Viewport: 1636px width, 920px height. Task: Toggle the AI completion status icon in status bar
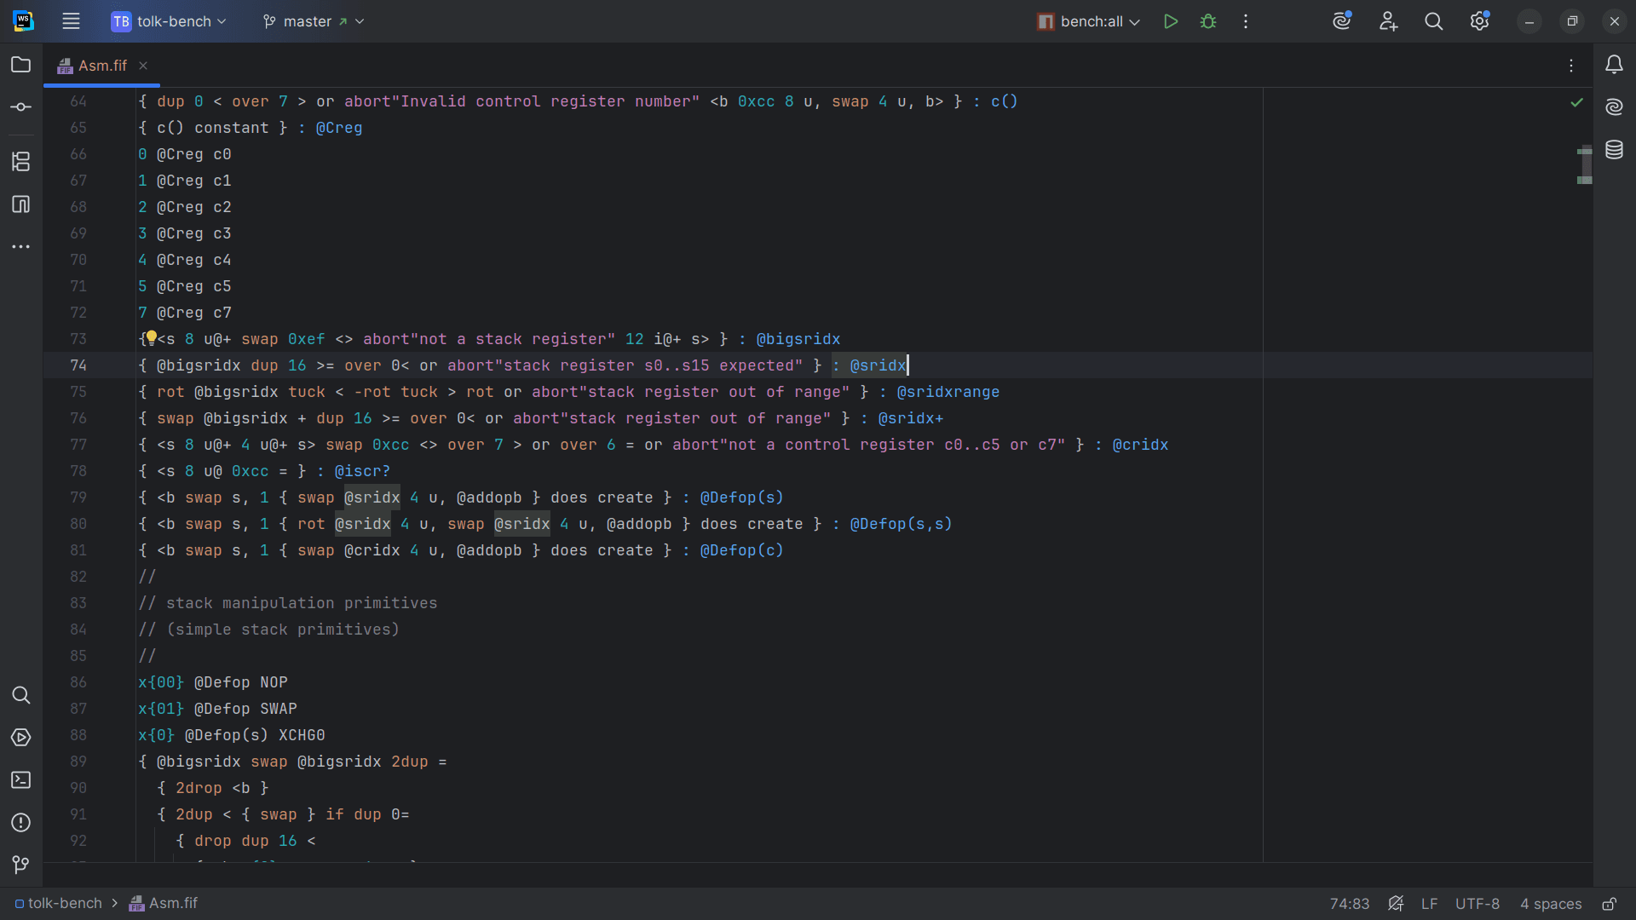point(1396,904)
